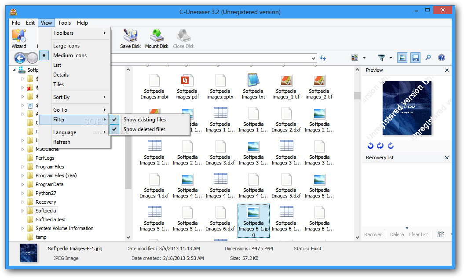Click the grayed Close Disk icon
Viewport: 464px width, 278px height.
point(183,38)
